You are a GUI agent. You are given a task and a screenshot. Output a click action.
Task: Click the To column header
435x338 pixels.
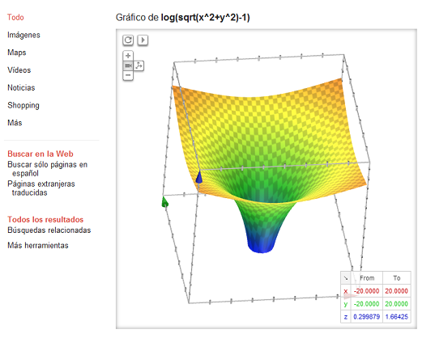pyautogui.click(x=397, y=278)
